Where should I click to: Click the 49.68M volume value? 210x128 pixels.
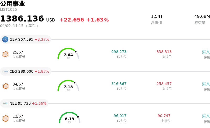pos(202,17)
